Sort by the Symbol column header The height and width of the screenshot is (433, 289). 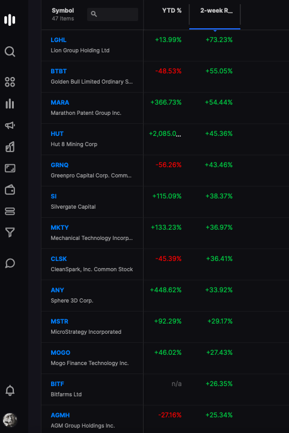pos(62,10)
